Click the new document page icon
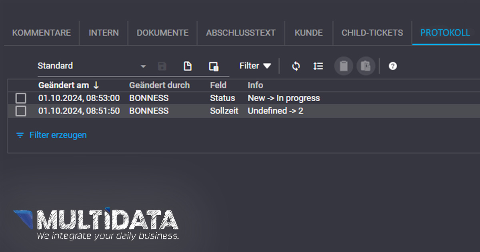Image resolution: width=480 pixels, height=252 pixels. 188,66
